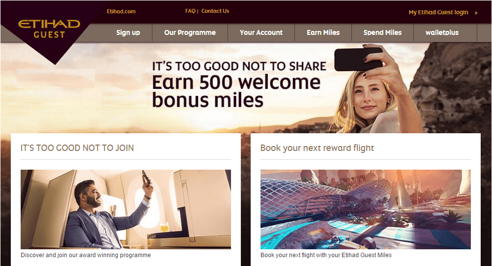Viewport: 492px width, 266px height.
Task: Click the Earn 500 welcome bonus miles banner
Action: click(236, 91)
